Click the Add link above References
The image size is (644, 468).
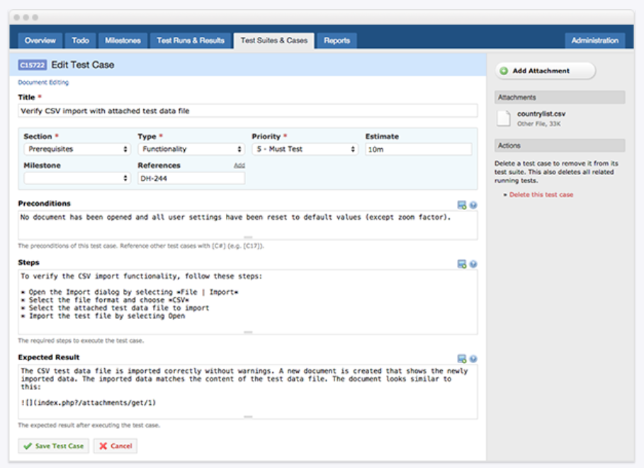pos(239,165)
